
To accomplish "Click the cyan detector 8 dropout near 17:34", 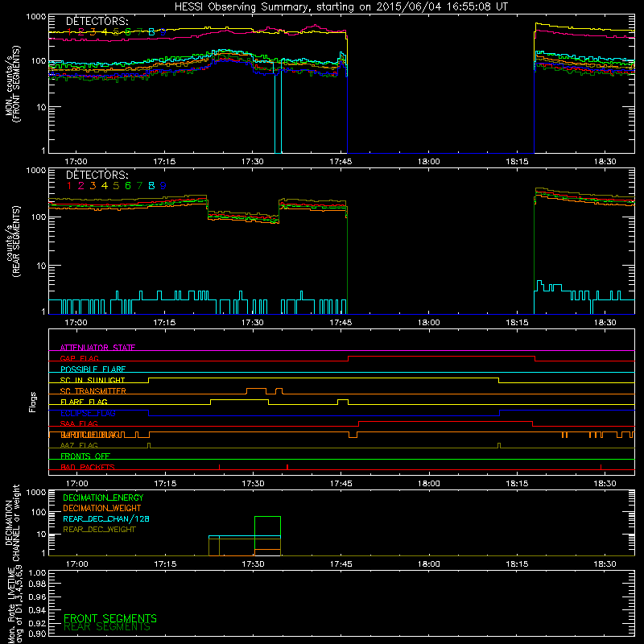I will (278, 109).
